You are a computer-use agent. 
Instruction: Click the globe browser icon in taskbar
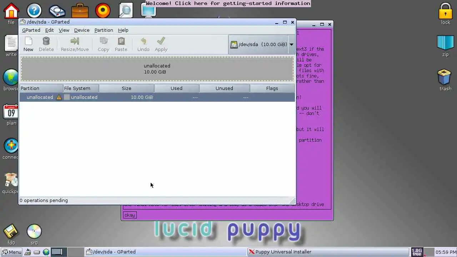[x=46, y=252]
